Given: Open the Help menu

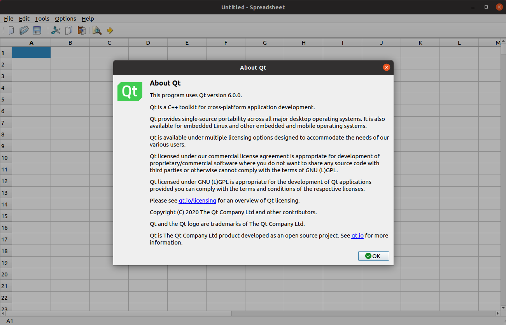Looking at the screenshot, I should pos(88,19).
